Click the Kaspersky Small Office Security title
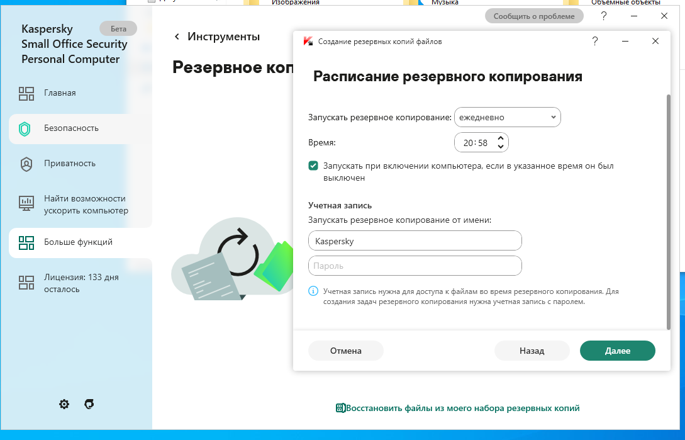Screen dimensions: 685x440 click(74, 44)
